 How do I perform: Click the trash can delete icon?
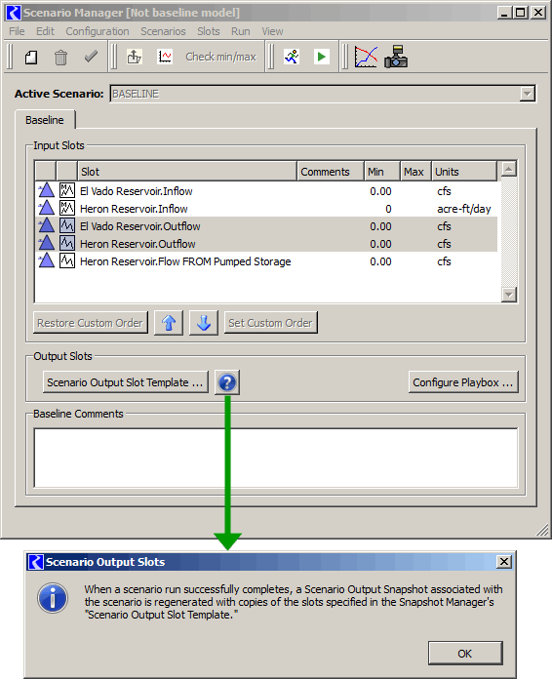pos(60,58)
